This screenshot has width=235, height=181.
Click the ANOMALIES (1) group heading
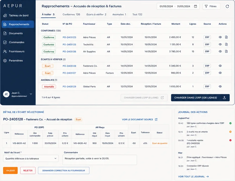click(x=49, y=80)
